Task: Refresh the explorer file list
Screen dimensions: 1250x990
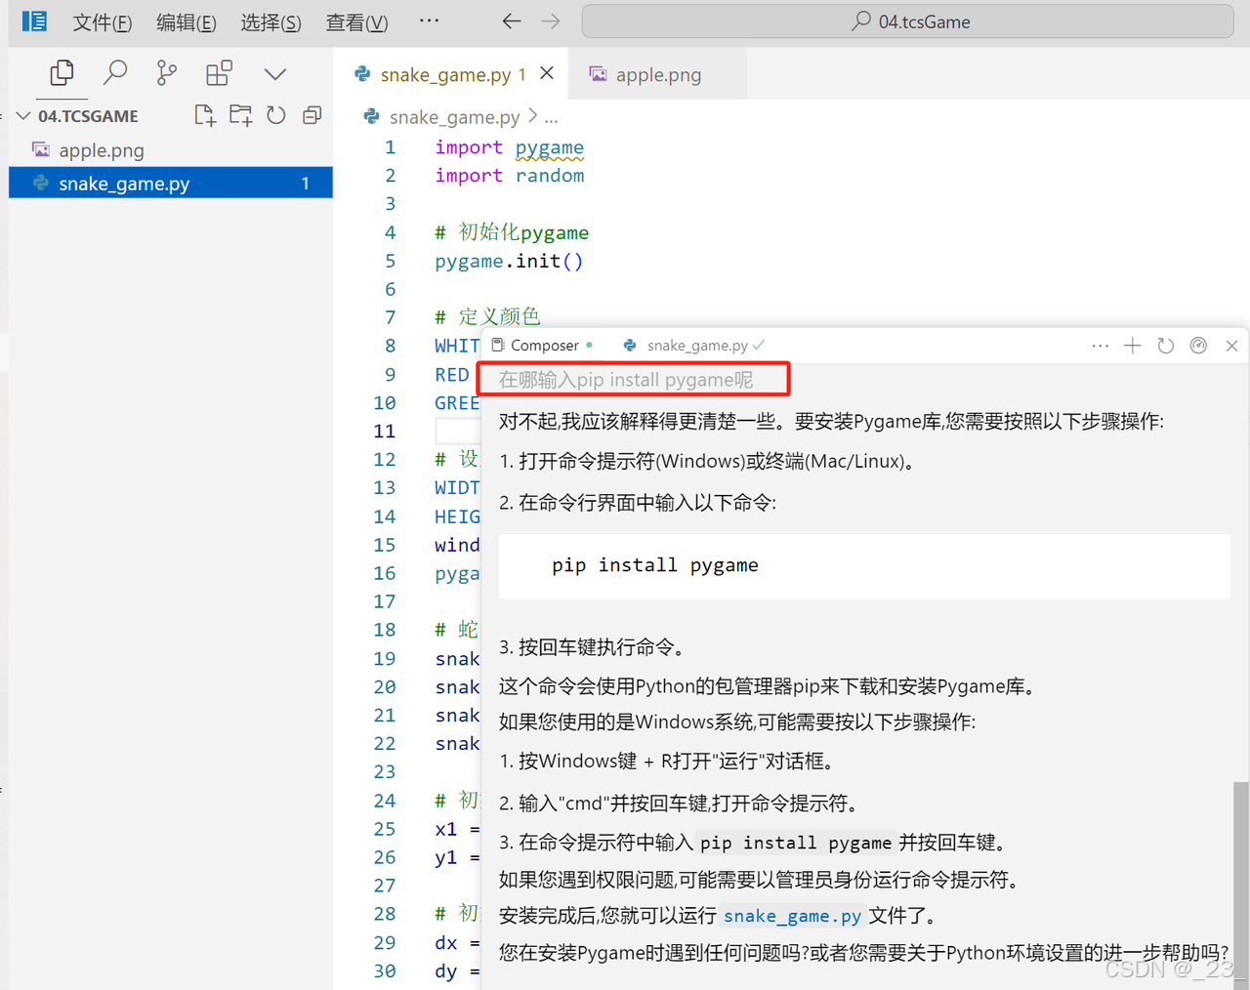Action: pyautogui.click(x=276, y=115)
